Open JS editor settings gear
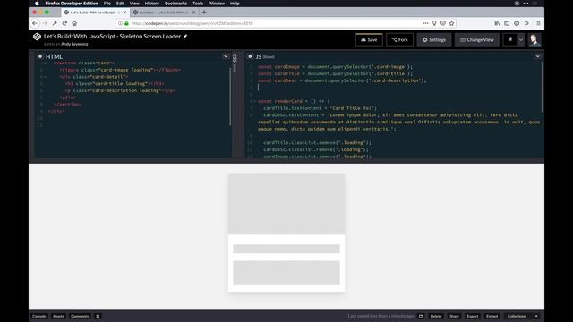 tap(250, 56)
